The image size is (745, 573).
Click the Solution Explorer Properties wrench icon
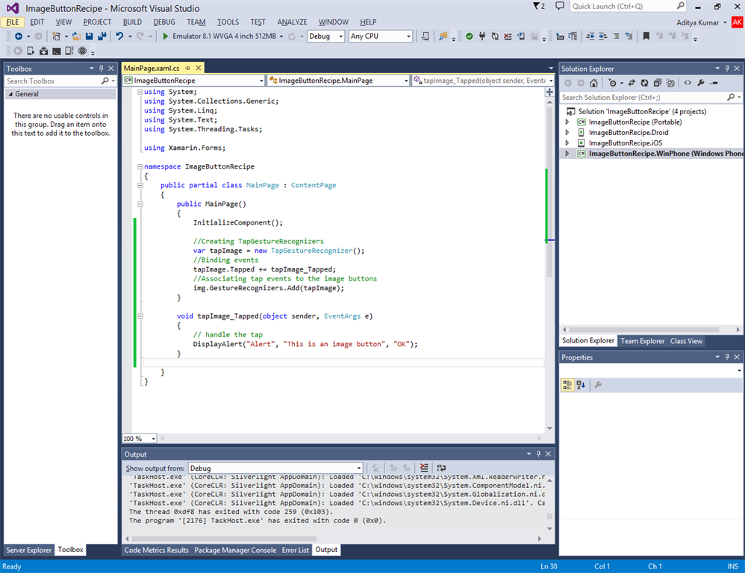(701, 83)
